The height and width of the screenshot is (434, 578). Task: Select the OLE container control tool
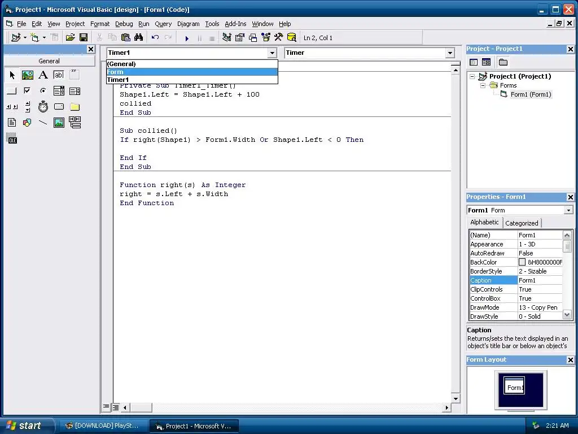coord(12,138)
